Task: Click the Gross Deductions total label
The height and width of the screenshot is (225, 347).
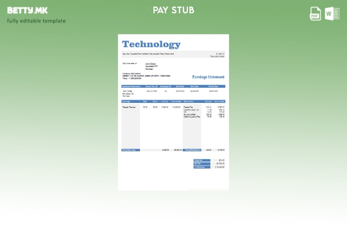Action: pos(192,150)
